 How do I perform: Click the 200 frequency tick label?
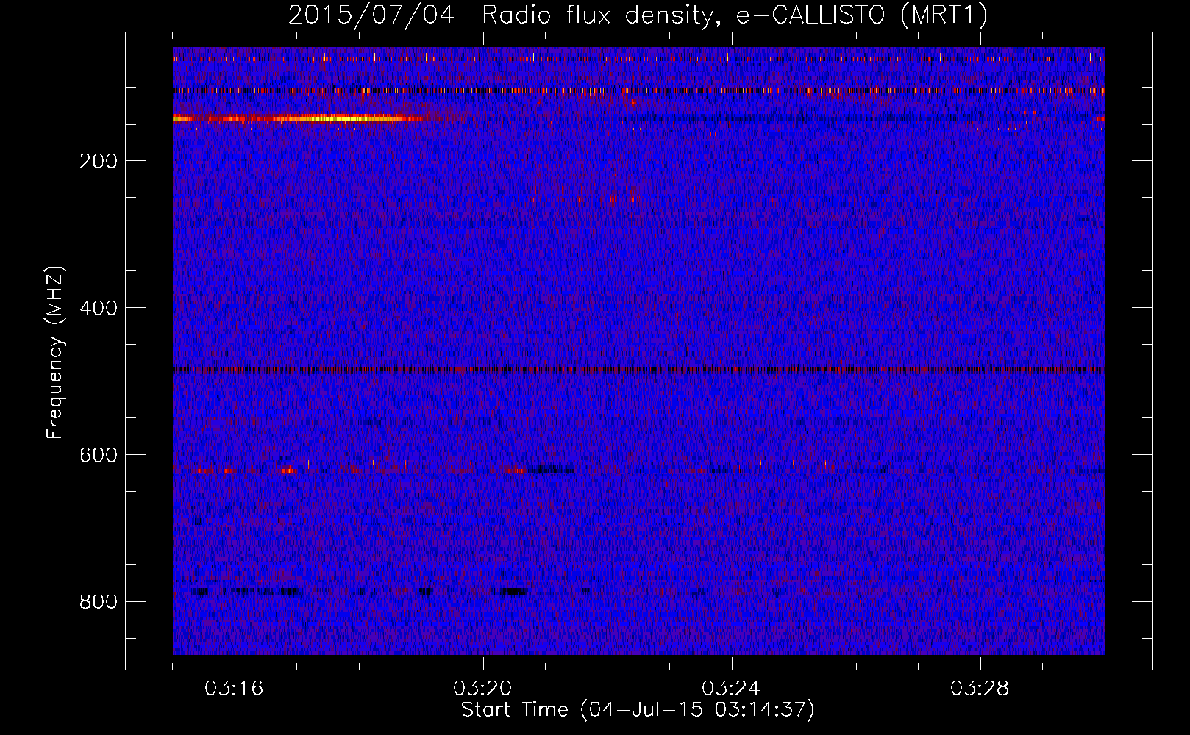pos(99,161)
